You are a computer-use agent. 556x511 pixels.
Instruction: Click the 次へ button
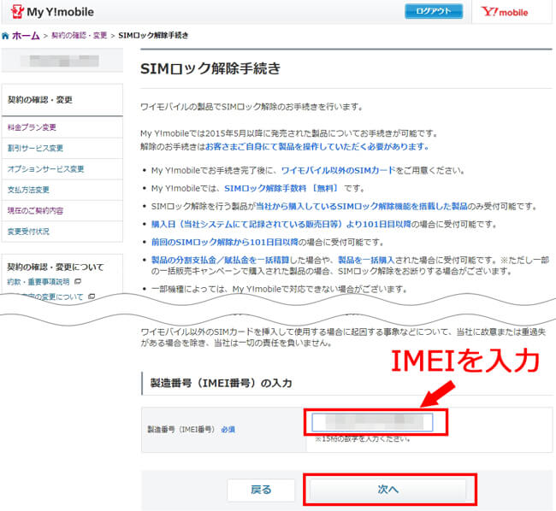coord(388,490)
